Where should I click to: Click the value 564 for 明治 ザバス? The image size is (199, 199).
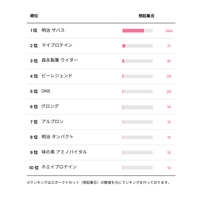(169, 31)
